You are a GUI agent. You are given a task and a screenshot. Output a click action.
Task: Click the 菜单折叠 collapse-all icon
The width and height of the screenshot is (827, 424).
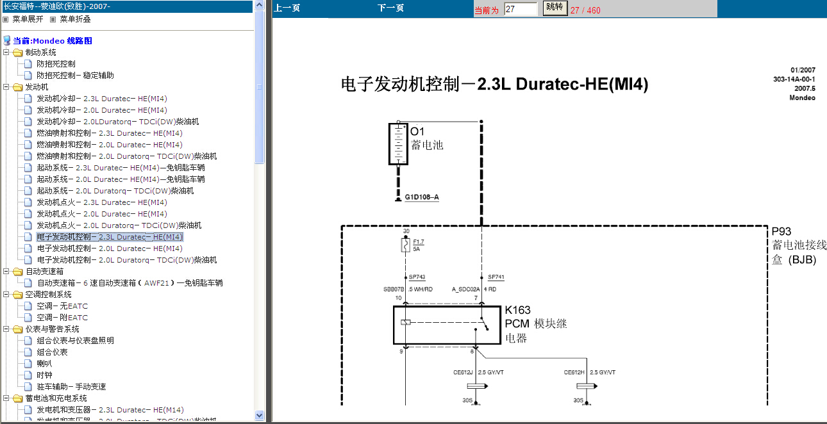(53, 19)
